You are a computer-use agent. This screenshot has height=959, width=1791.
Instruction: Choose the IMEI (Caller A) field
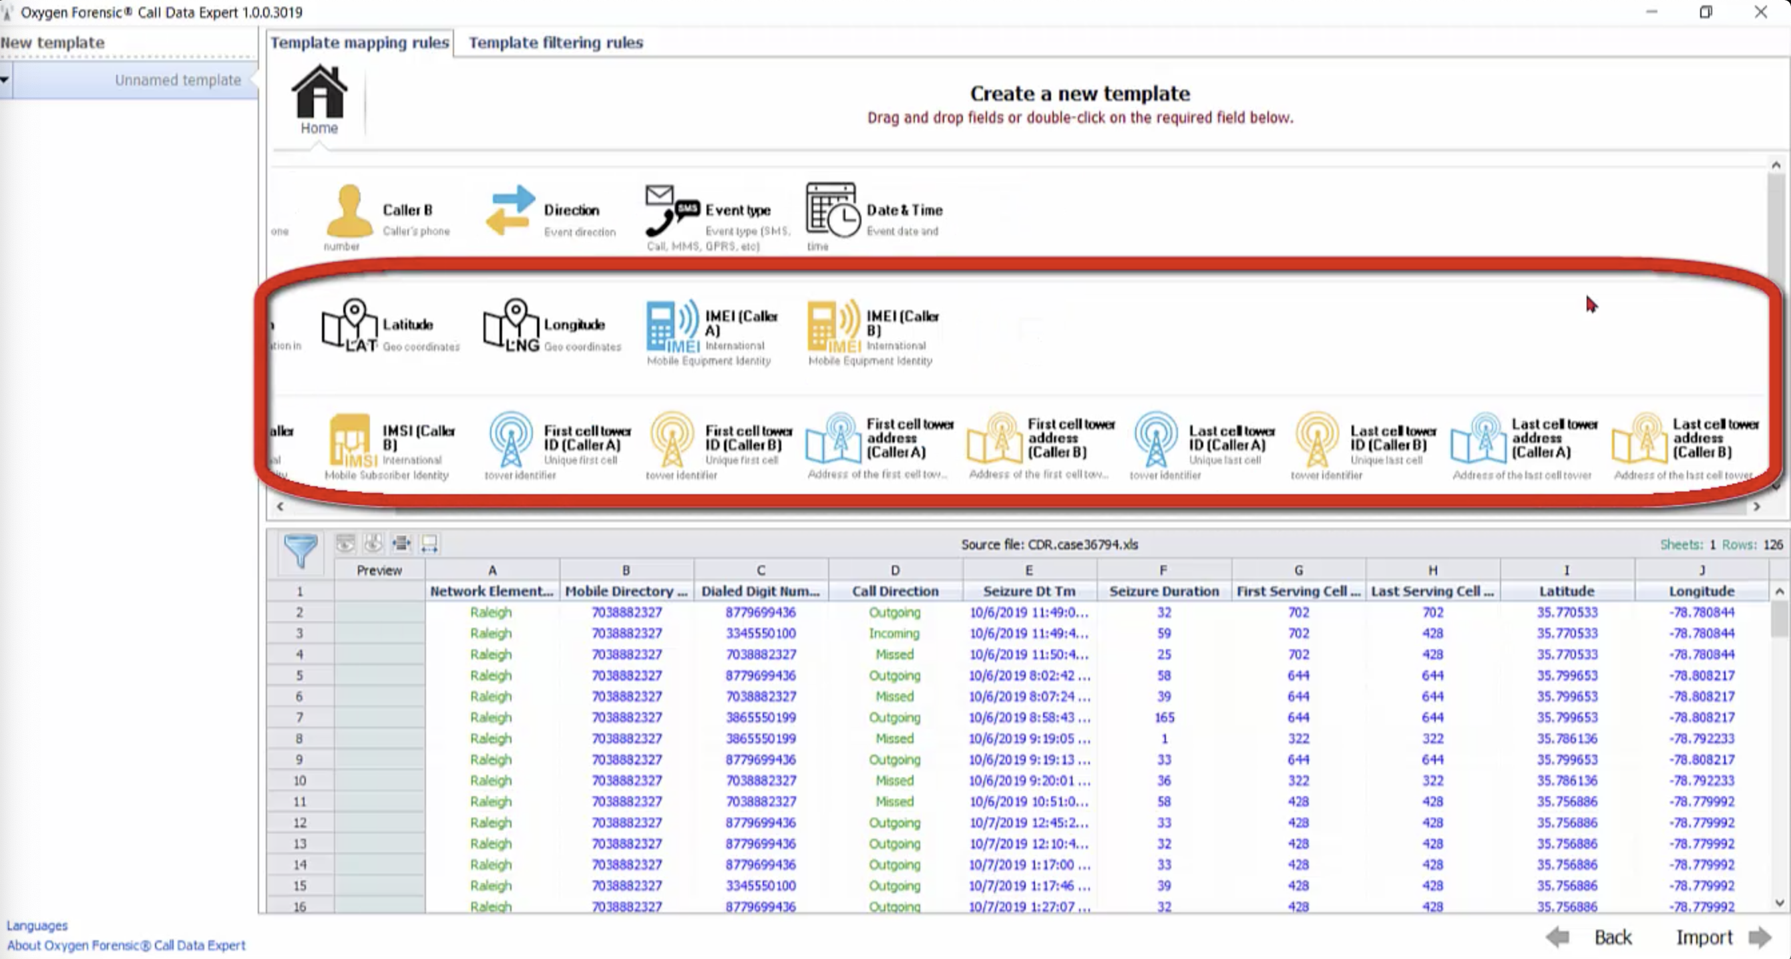point(713,333)
